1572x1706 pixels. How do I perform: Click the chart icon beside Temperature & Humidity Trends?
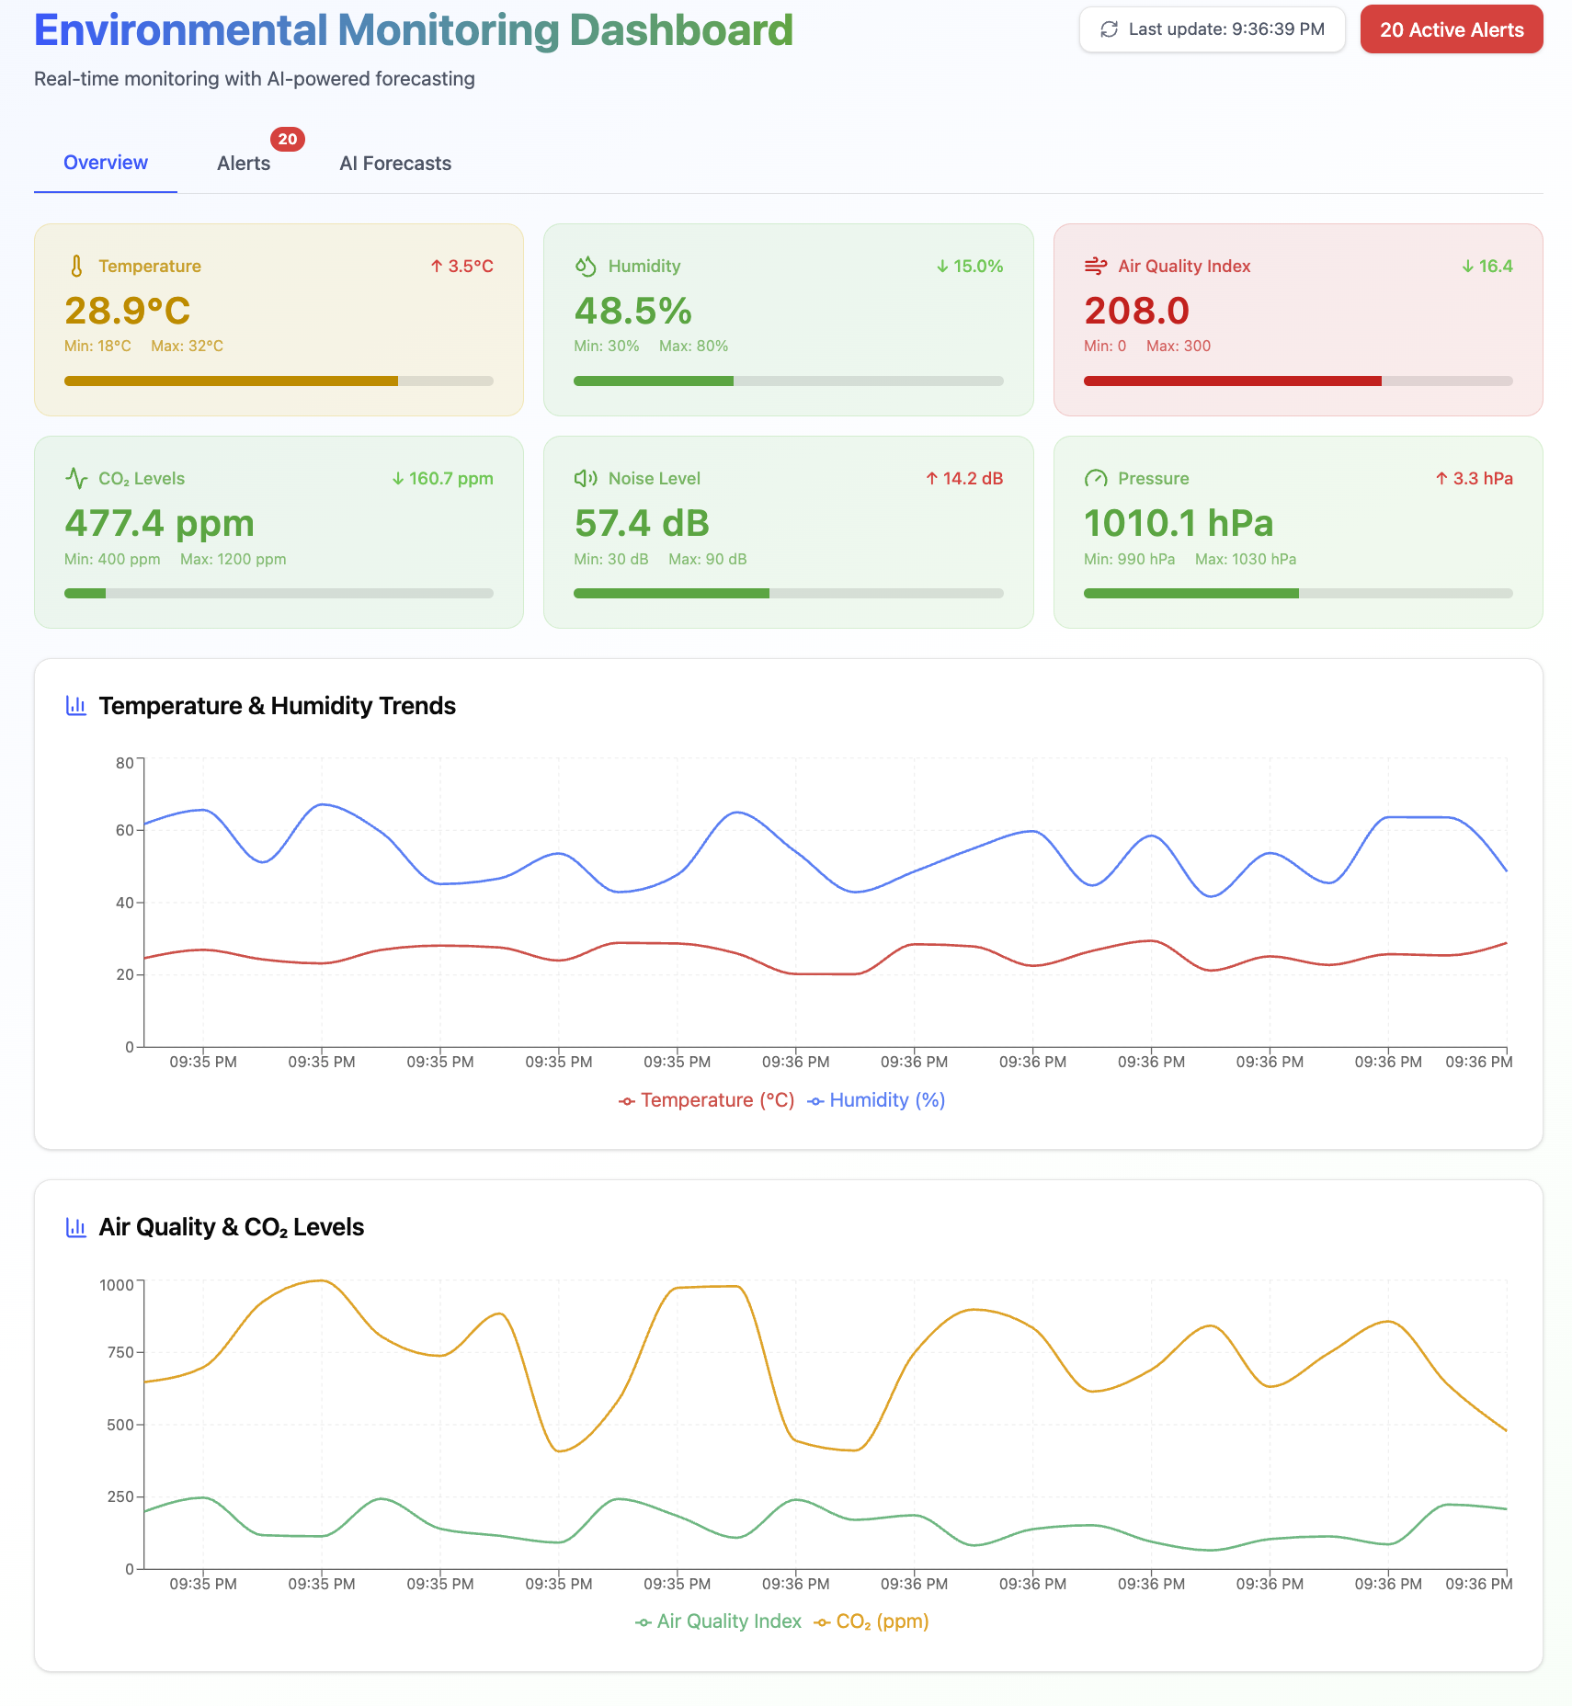coord(75,706)
